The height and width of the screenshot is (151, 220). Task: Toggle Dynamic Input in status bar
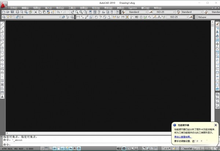pos(71,148)
